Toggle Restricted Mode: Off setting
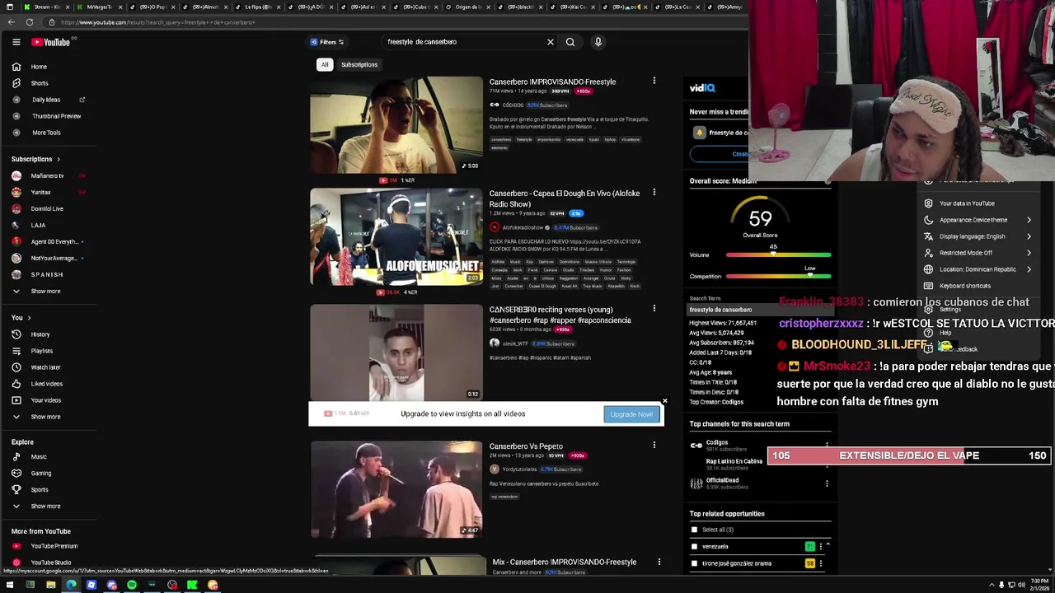The height and width of the screenshot is (593, 1055). click(978, 253)
